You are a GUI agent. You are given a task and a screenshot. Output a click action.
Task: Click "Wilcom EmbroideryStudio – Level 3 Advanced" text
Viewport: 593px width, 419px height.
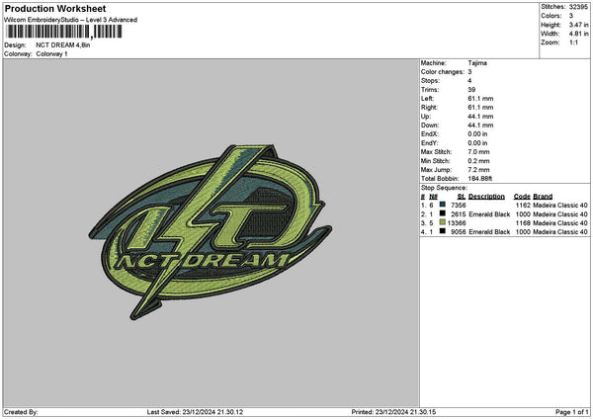click(71, 20)
